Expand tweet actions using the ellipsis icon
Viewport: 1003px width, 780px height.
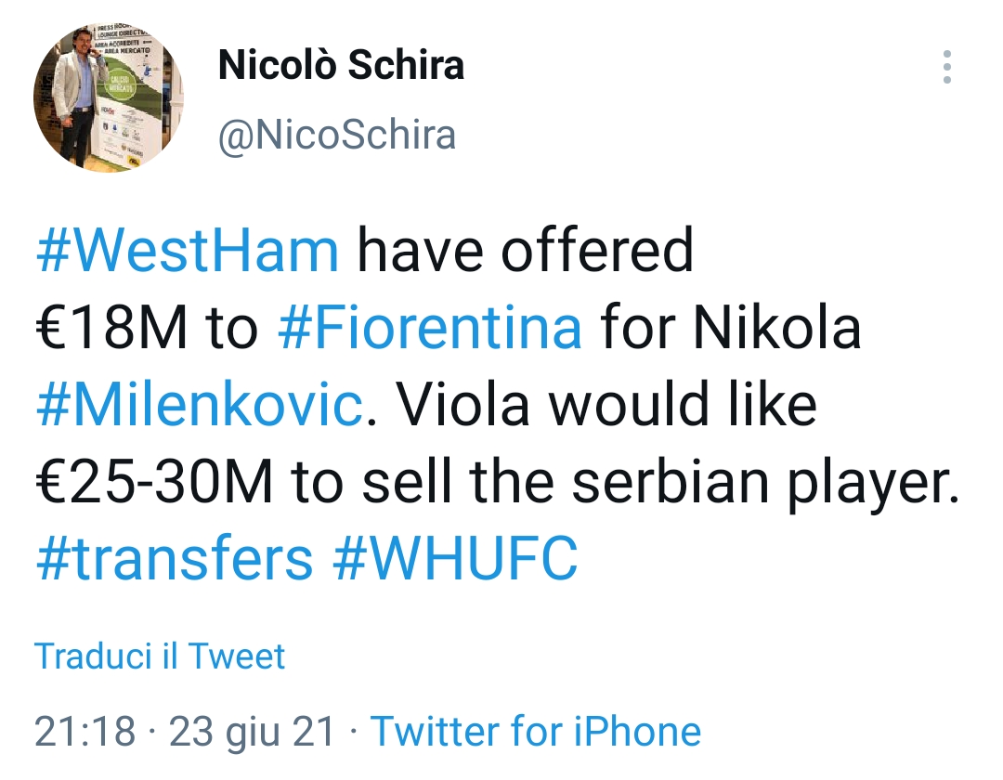point(947,65)
